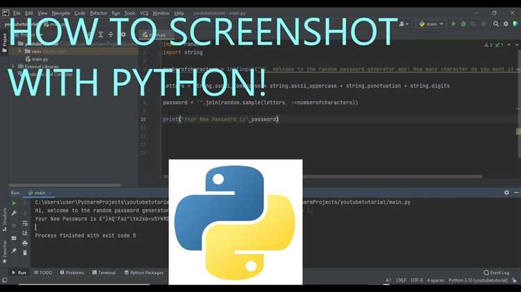
Task: Click the PyCharm logo icon
Action: coord(6,13)
